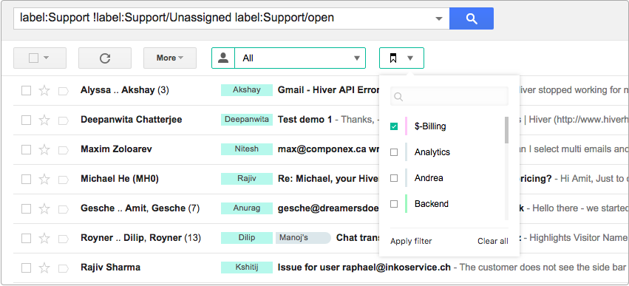
Task: Open the select-all checkbox dropdown arrow
Action: click(46, 58)
